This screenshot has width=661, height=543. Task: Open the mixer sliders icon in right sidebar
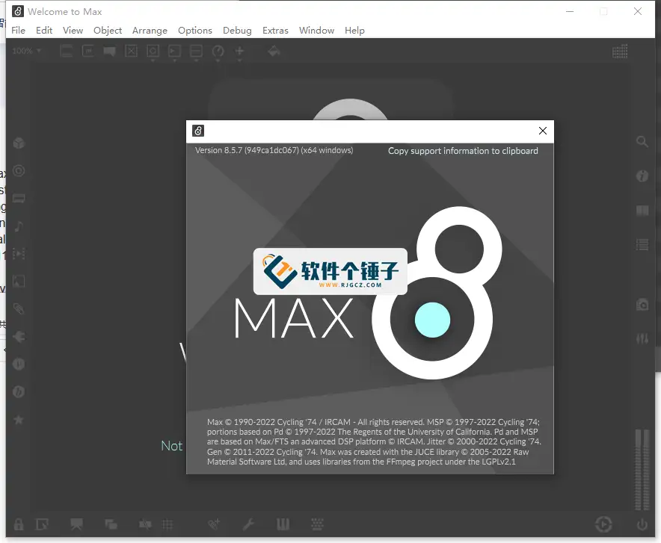[x=642, y=338]
